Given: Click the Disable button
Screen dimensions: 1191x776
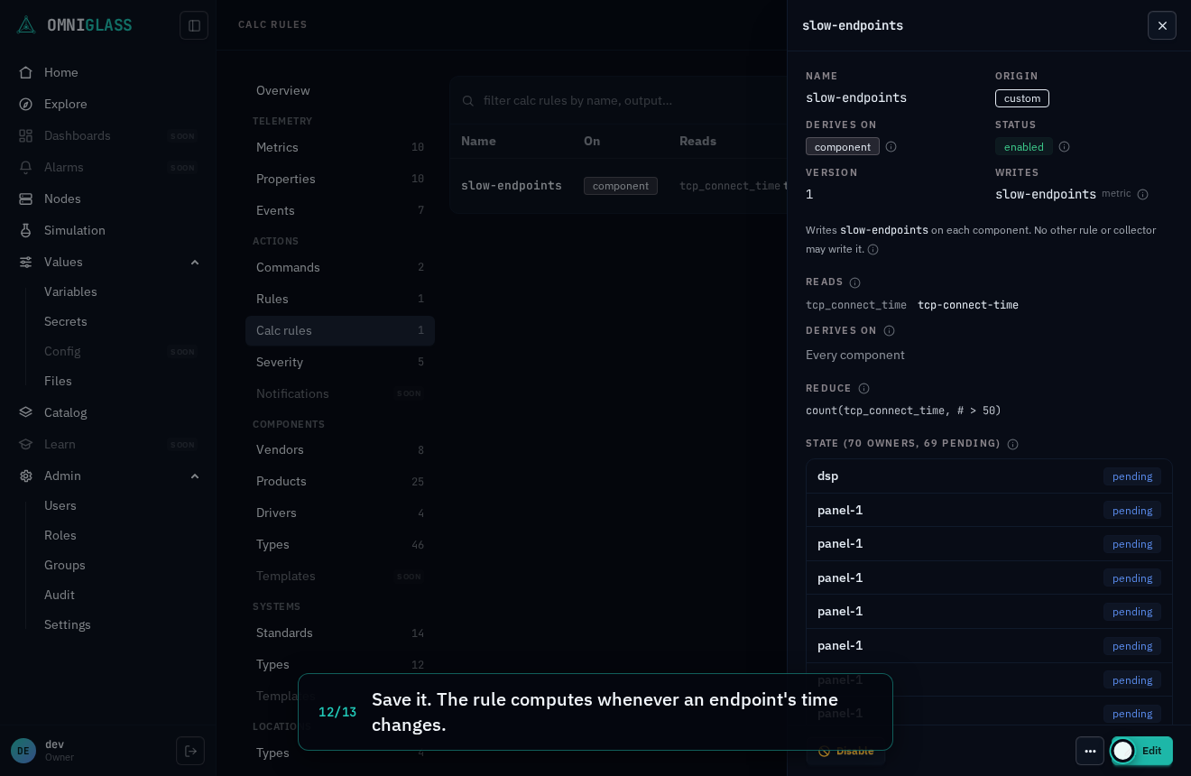Looking at the screenshot, I should 845,751.
